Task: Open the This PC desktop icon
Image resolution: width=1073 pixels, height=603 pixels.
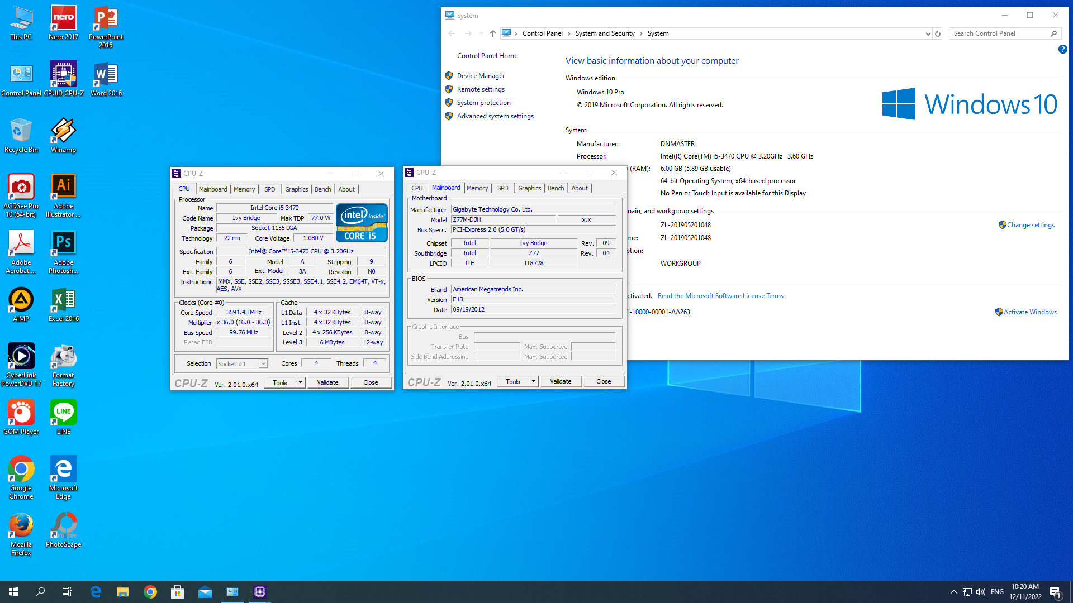Action: [21, 23]
